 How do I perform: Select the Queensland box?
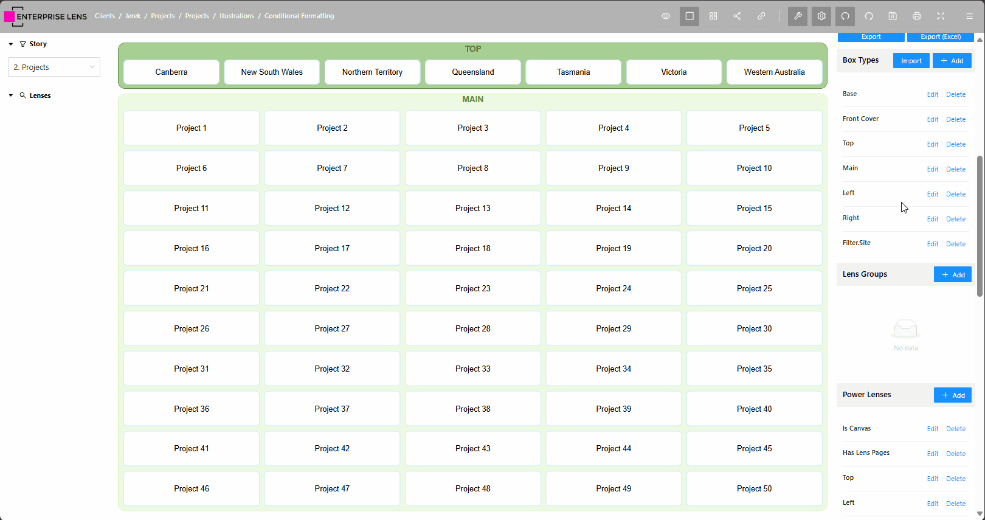click(472, 72)
